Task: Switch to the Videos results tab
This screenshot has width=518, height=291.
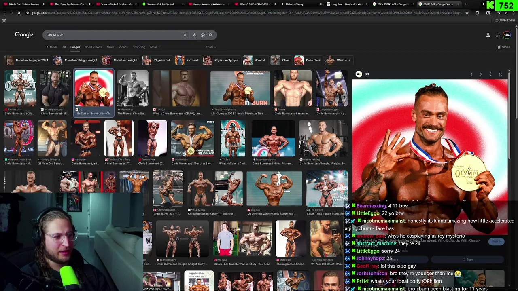Action: (x=123, y=47)
